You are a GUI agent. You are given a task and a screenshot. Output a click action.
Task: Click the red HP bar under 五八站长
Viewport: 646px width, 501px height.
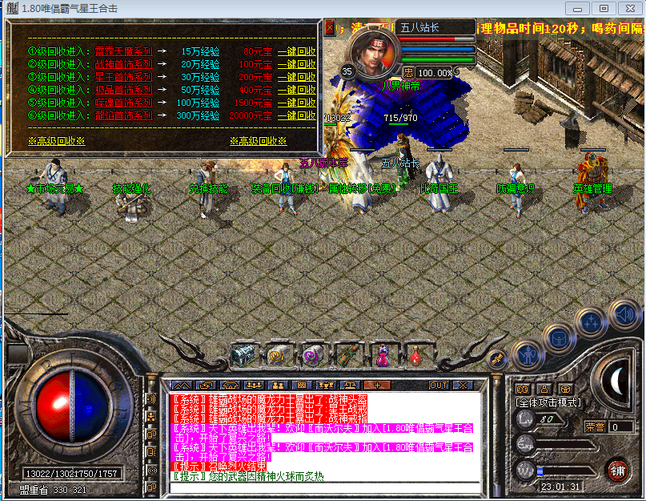438,39
